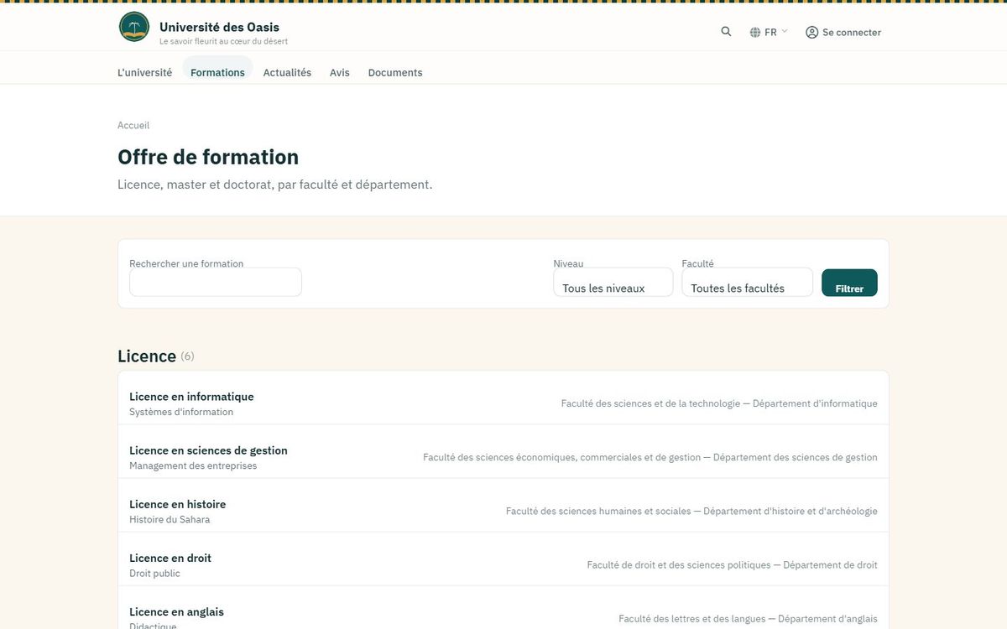Screen dimensions: 1007x629
Task: Open Licence en droit
Action: coord(170,558)
